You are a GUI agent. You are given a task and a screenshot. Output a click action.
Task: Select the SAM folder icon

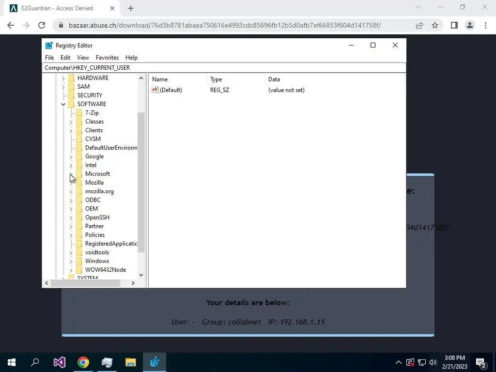pos(72,87)
